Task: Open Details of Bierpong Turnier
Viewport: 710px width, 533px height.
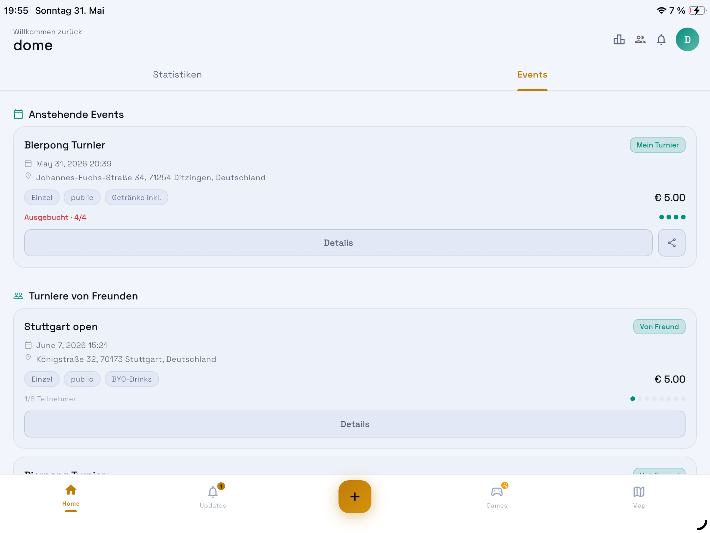Action: pyautogui.click(x=338, y=243)
